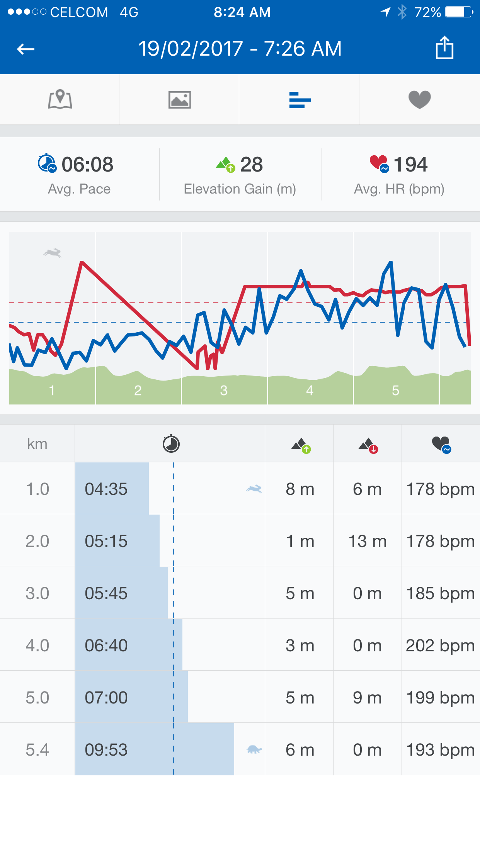Select kilometer 3 segment in chart
Viewport: 480px width, 853px height.
pos(224,390)
